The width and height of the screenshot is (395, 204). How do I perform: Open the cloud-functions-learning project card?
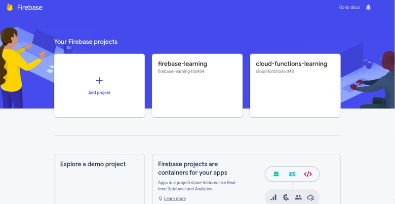click(x=295, y=85)
